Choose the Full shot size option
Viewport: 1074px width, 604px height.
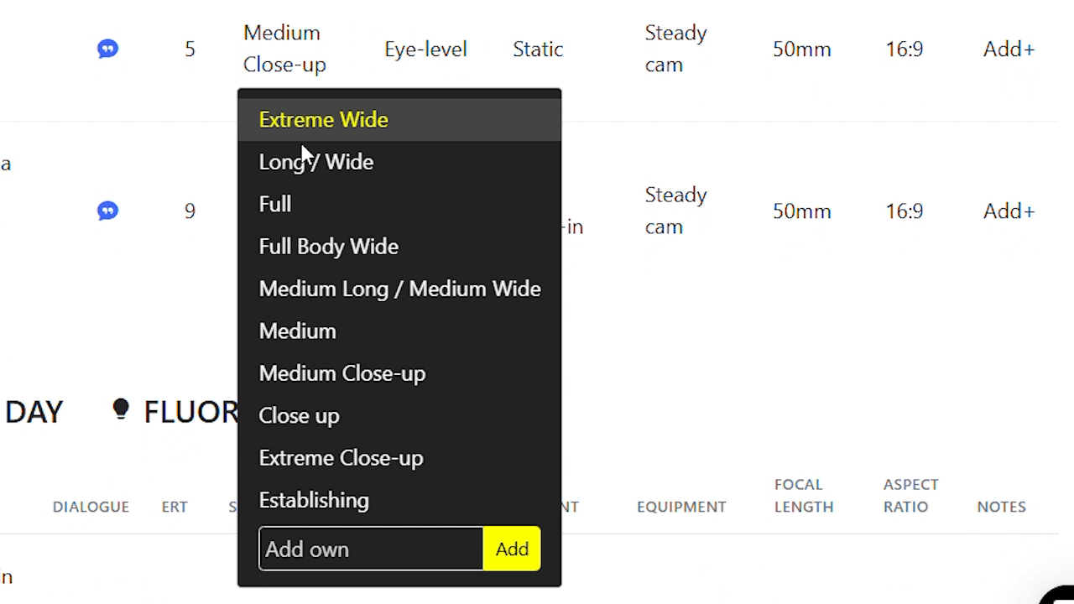point(275,204)
